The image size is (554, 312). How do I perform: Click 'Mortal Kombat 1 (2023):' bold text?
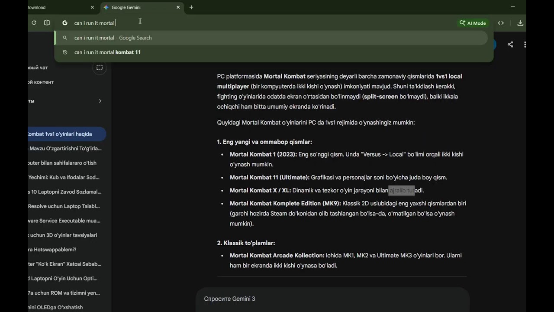[x=263, y=154]
